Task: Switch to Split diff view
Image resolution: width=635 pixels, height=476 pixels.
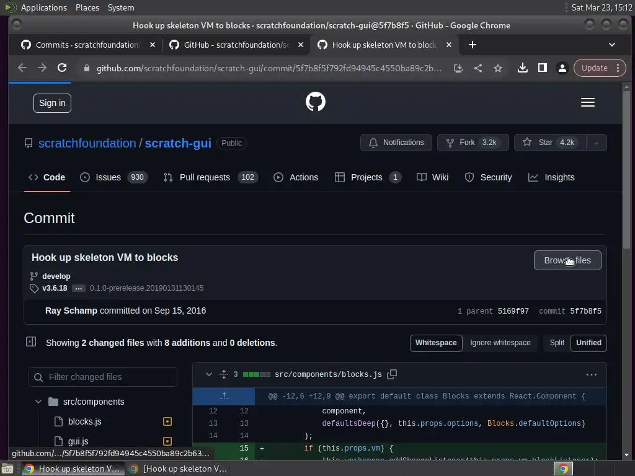Action: pyautogui.click(x=557, y=343)
